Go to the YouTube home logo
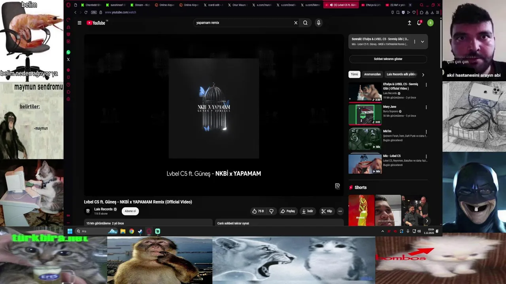506x284 pixels. (x=96, y=23)
